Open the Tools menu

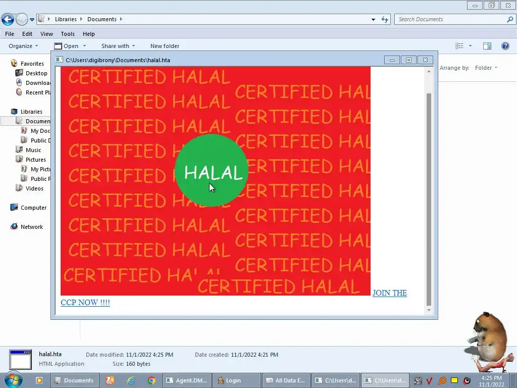tap(68, 34)
